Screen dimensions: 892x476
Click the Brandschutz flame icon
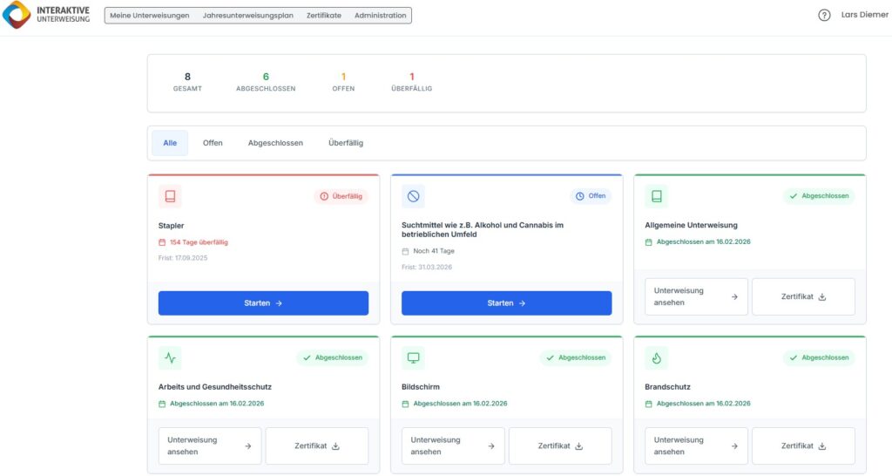(x=656, y=357)
